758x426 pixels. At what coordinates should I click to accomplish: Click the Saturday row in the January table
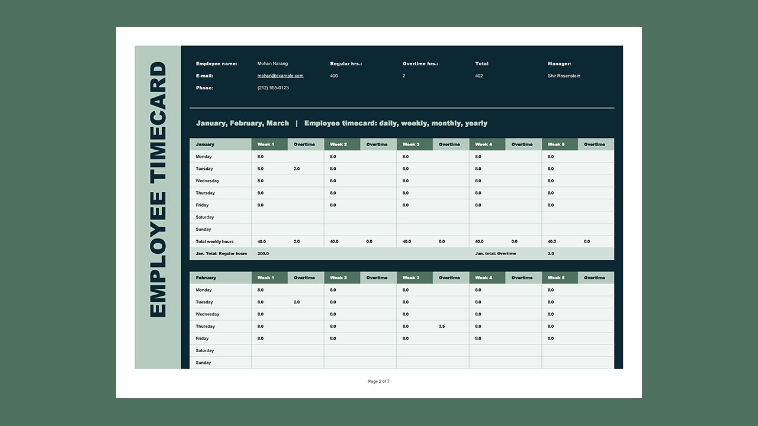204,217
